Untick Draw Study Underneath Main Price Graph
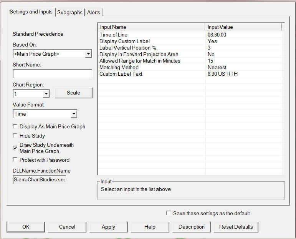296x239 pixels. (x=15, y=148)
